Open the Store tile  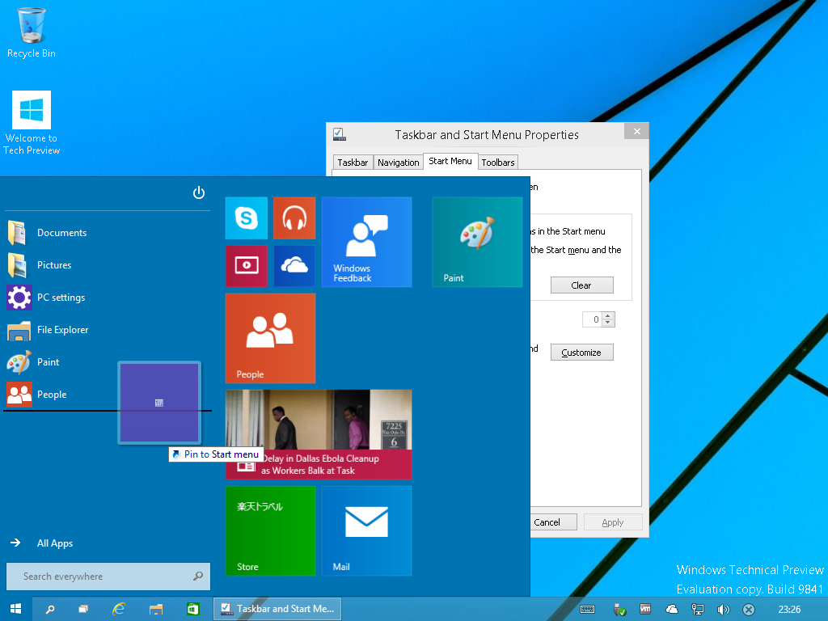(x=270, y=530)
